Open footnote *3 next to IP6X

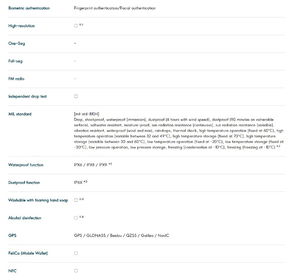point(85,182)
